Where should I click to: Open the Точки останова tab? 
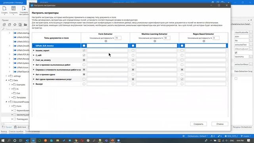[x=33, y=131]
